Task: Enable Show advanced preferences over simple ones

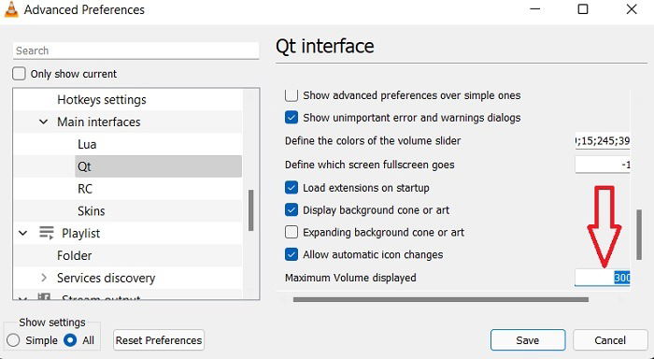Action: point(291,95)
